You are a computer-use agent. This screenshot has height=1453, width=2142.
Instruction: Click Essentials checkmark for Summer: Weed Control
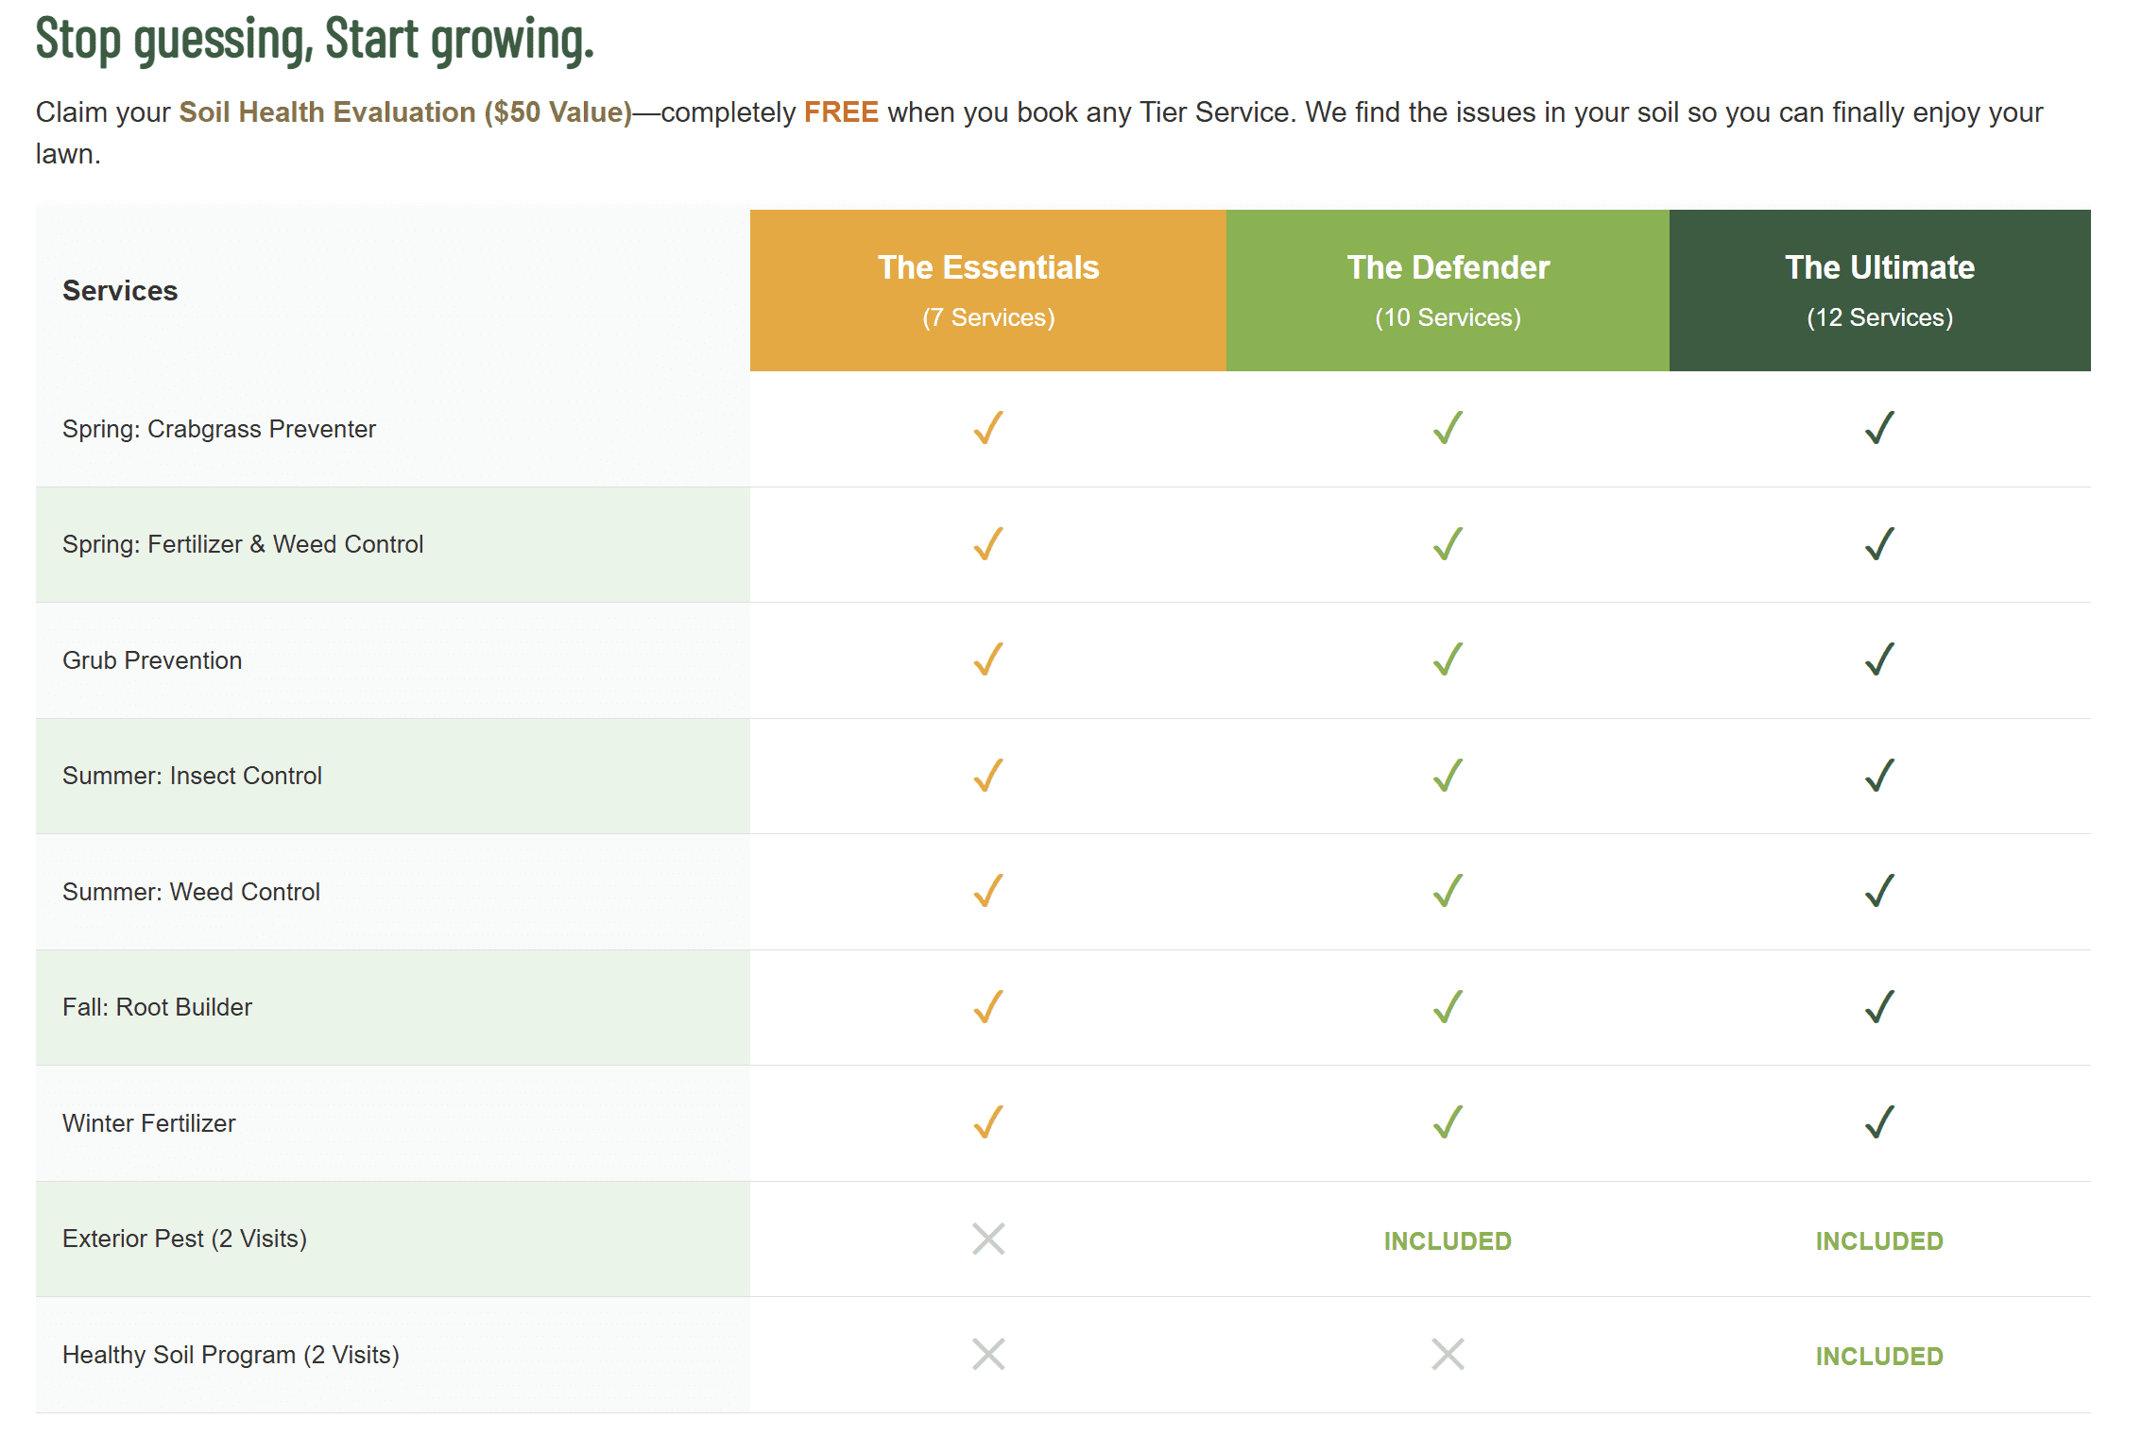987,891
